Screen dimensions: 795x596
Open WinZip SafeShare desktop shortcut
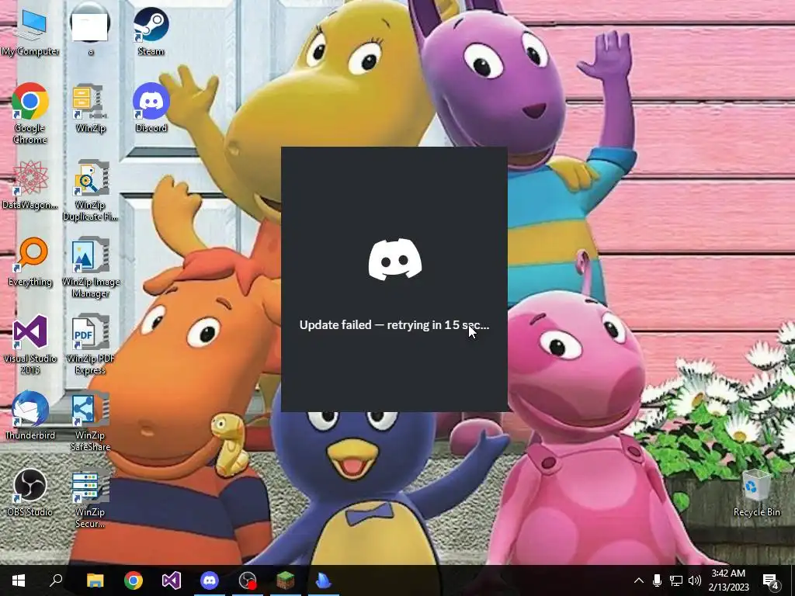coord(90,421)
